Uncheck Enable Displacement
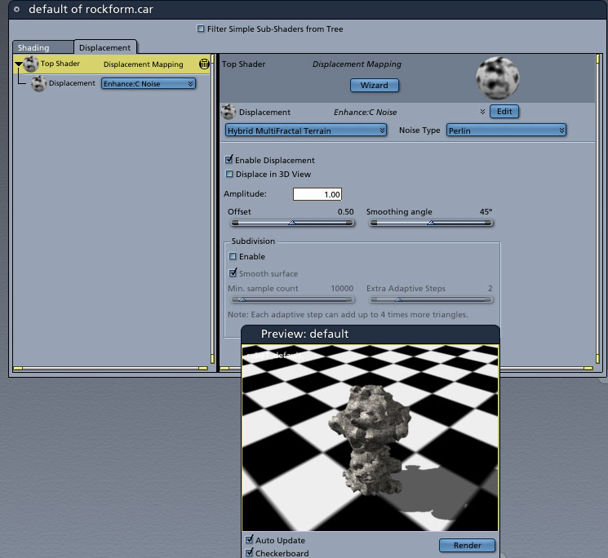Screen dimensions: 608x558 229,160
